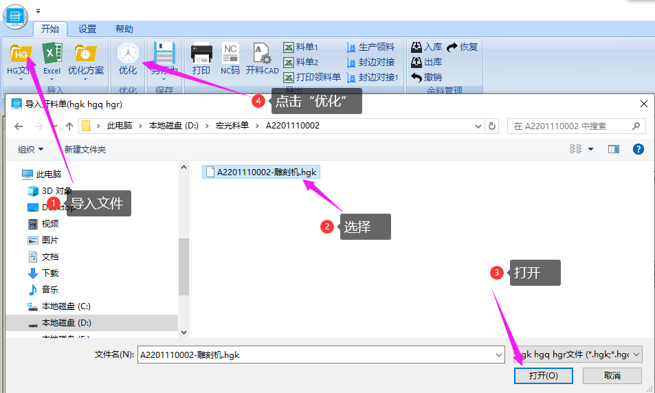The image size is (655, 393).
Task: Open file dialog help icon
Action: pyautogui.click(x=639, y=149)
